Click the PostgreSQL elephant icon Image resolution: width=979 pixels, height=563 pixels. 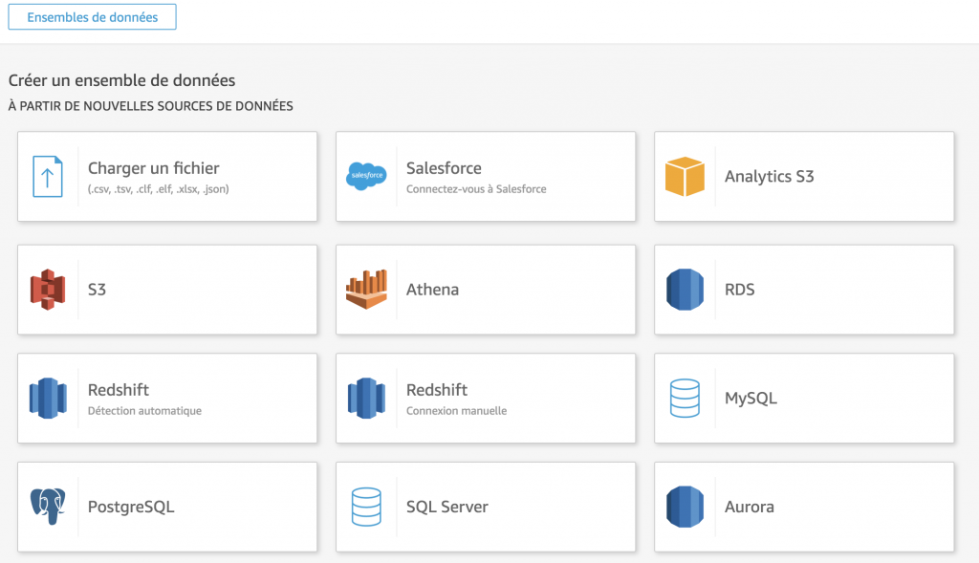point(48,507)
